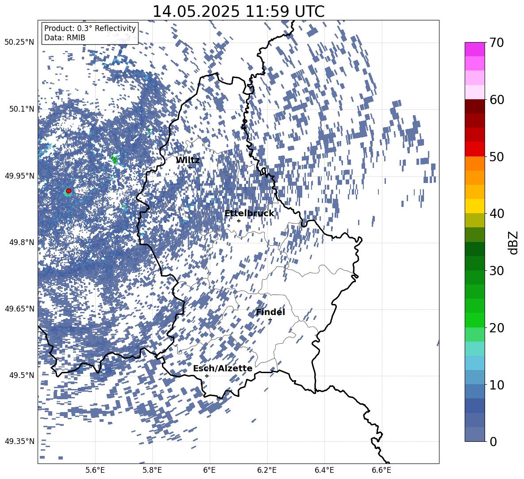524x479 pixels.
Task: Click the 49.5°N latitude label
Action: [21, 375]
